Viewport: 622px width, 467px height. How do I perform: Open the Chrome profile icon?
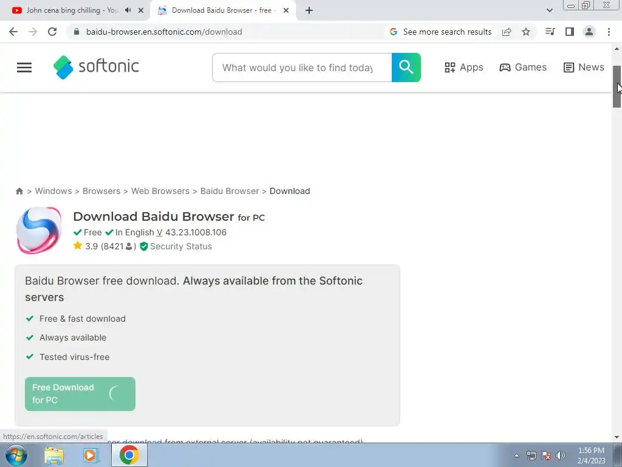589,32
